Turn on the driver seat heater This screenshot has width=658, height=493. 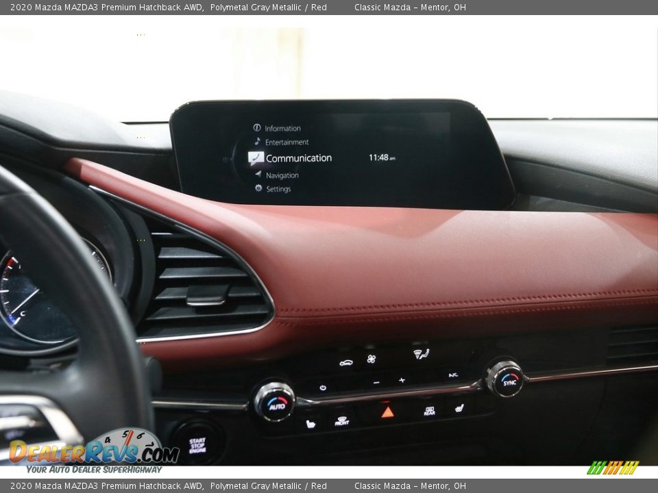(310, 425)
